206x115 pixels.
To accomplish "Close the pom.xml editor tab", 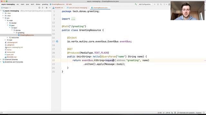I will (89, 8).
